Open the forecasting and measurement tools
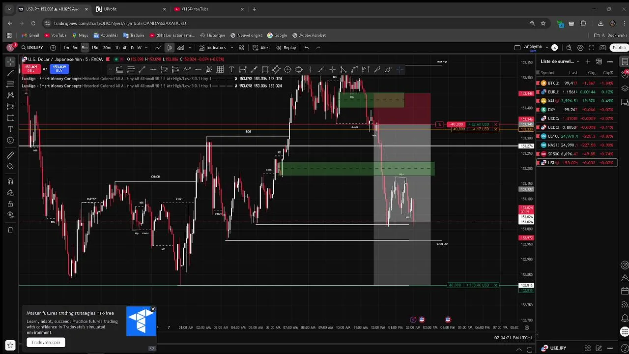The image size is (629, 354). pyautogui.click(x=10, y=107)
